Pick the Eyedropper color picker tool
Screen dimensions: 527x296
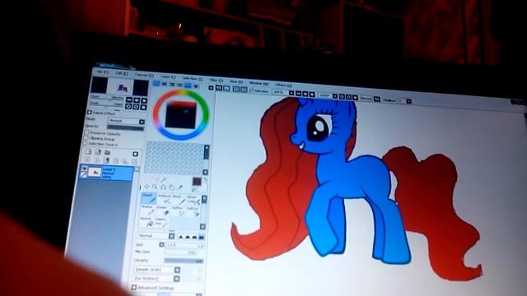(x=180, y=187)
